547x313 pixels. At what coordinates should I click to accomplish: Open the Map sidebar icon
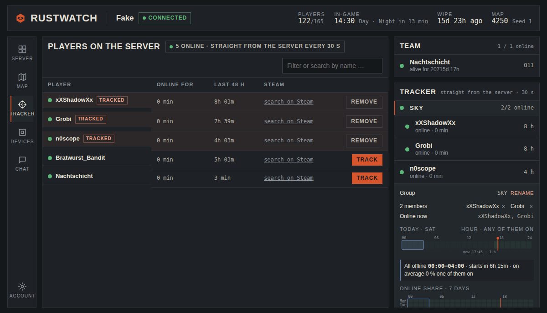coord(22,77)
